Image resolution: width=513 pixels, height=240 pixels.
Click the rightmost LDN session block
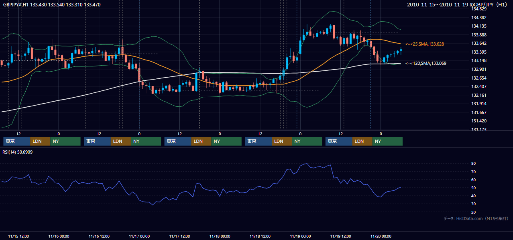click(x=362, y=141)
